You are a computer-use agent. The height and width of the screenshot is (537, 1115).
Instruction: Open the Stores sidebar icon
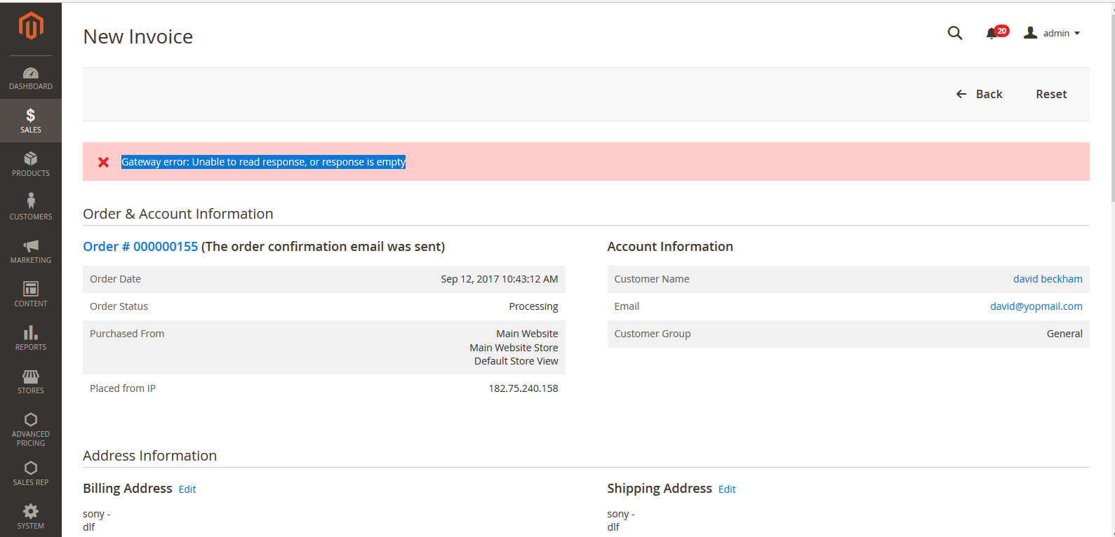31,376
